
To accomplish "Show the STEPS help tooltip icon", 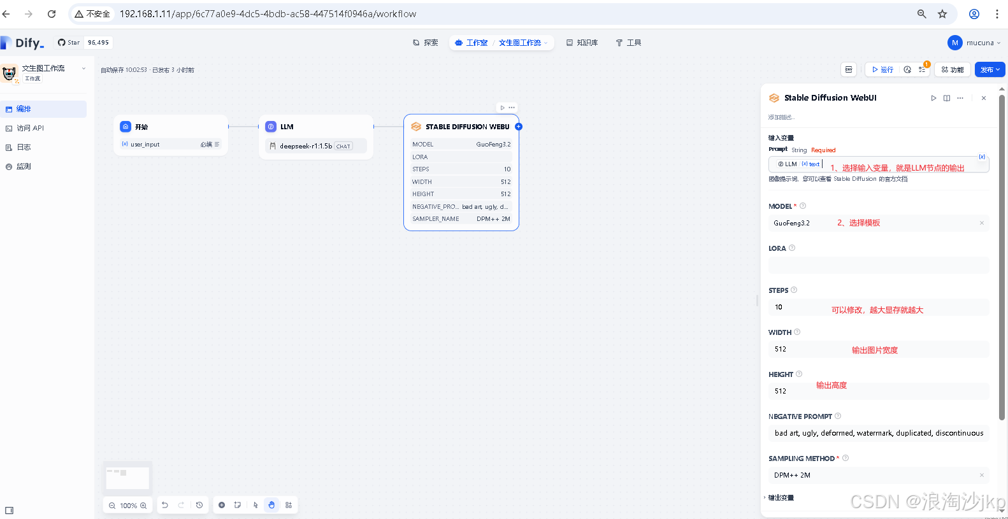I will click(794, 290).
